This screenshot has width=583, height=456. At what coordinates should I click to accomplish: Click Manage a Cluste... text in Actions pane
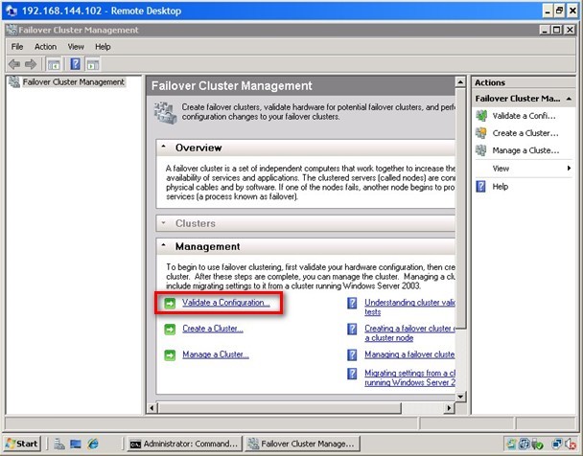pyautogui.click(x=525, y=150)
